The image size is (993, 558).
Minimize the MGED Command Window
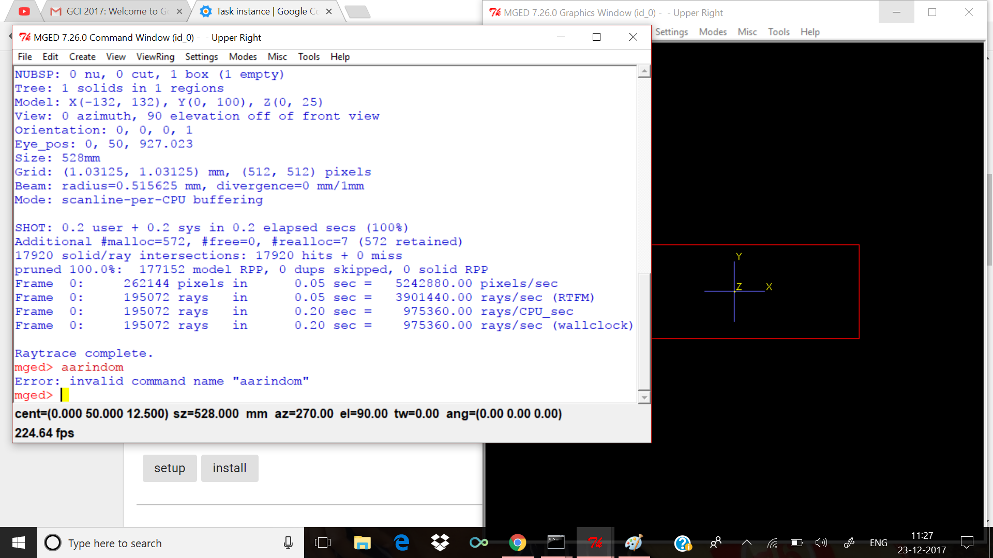(x=561, y=37)
